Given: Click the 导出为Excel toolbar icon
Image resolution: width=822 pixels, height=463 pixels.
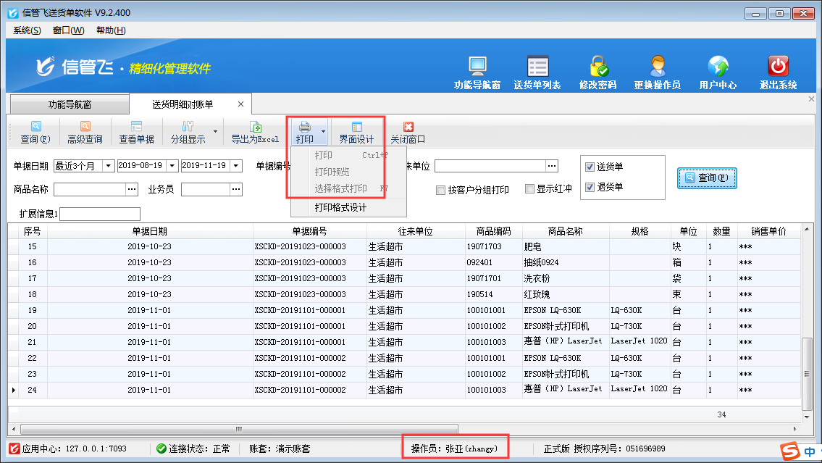Looking at the screenshot, I should pos(255,128).
